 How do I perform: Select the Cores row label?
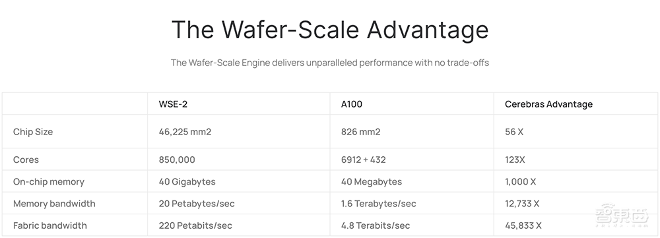click(x=26, y=160)
